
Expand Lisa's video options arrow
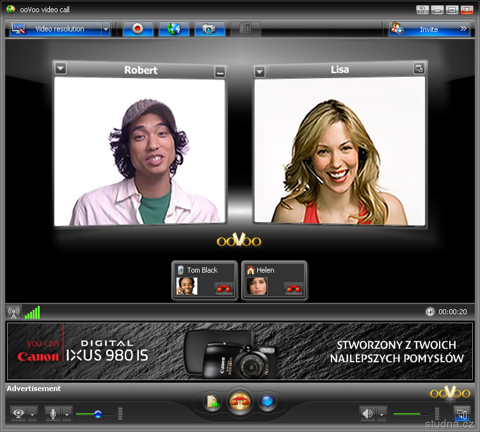click(260, 72)
